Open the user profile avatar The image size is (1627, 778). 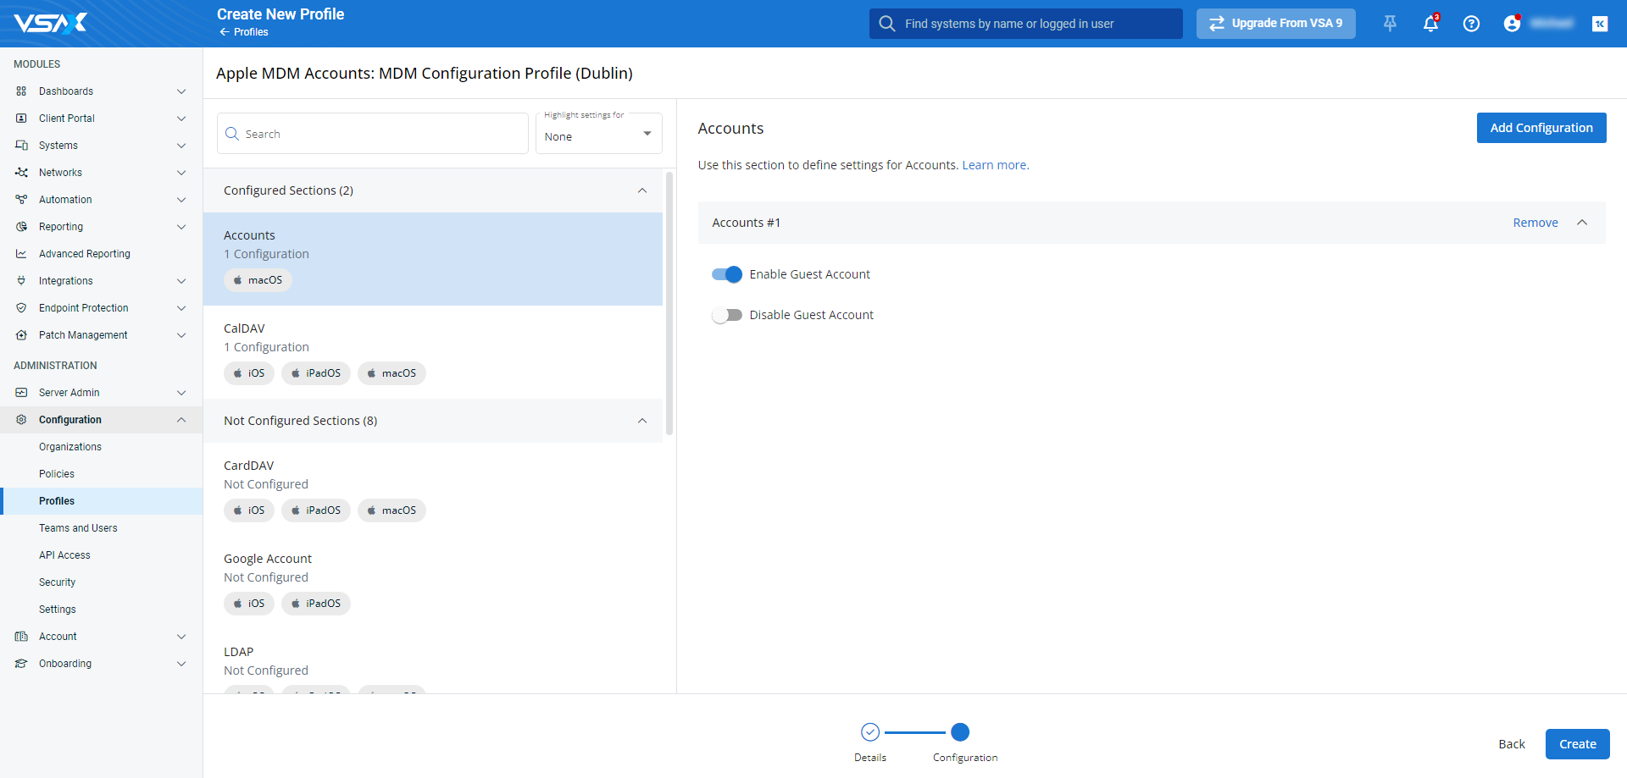coord(1513,24)
